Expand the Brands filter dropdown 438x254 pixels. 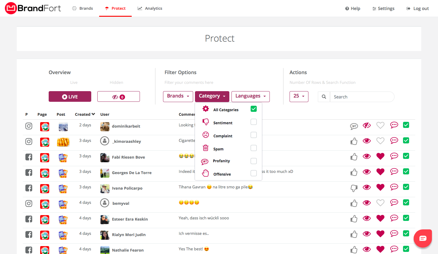(x=178, y=96)
